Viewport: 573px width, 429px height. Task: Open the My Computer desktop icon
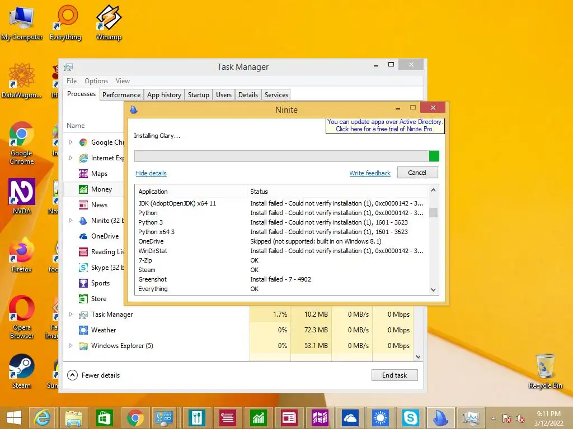coord(22,22)
